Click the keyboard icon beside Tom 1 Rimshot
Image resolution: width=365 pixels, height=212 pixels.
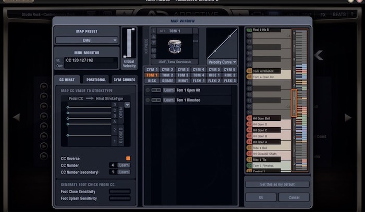tap(156, 100)
